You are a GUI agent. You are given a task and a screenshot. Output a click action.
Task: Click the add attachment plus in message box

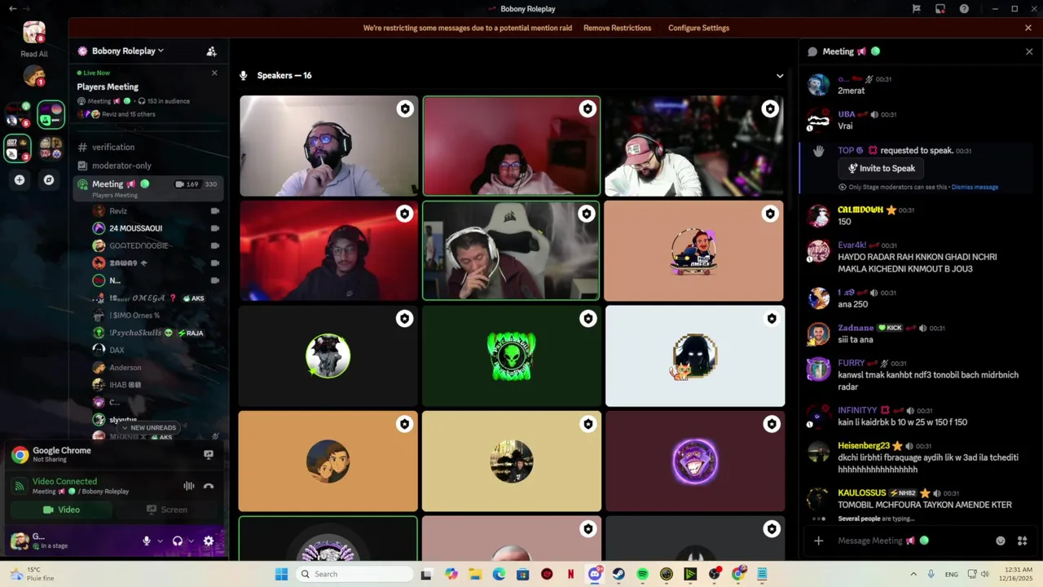(x=819, y=541)
